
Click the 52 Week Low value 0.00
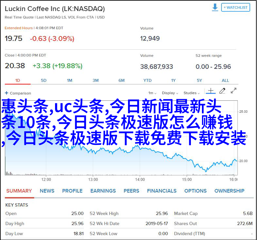[163, 234]
